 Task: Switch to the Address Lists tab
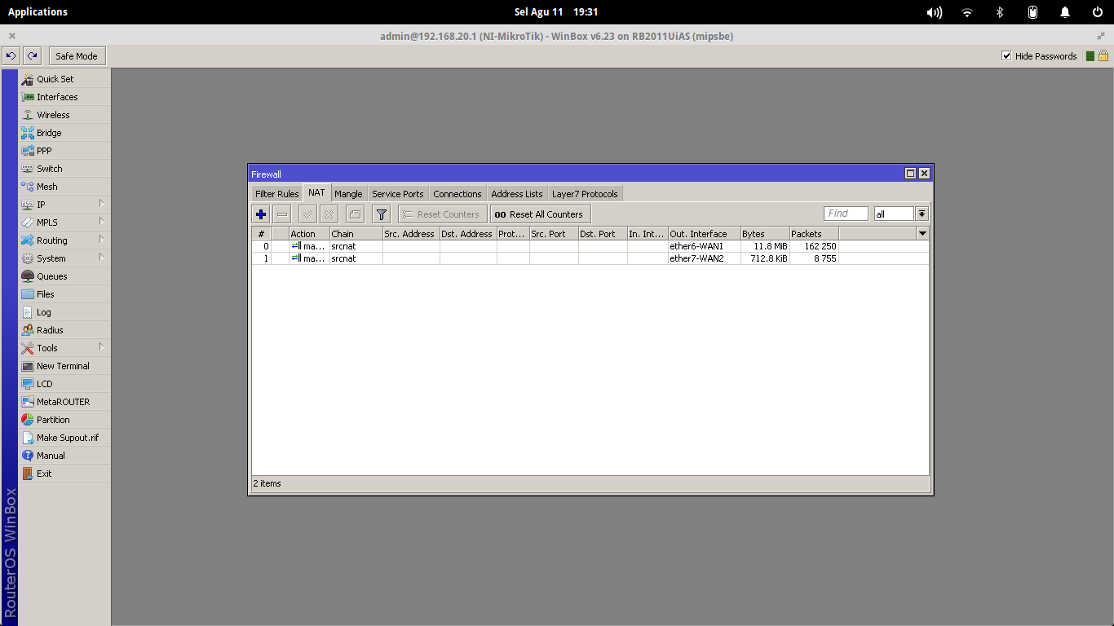pyautogui.click(x=517, y=194)
